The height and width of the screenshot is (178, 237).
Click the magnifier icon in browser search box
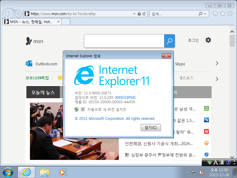click(201, 14)
